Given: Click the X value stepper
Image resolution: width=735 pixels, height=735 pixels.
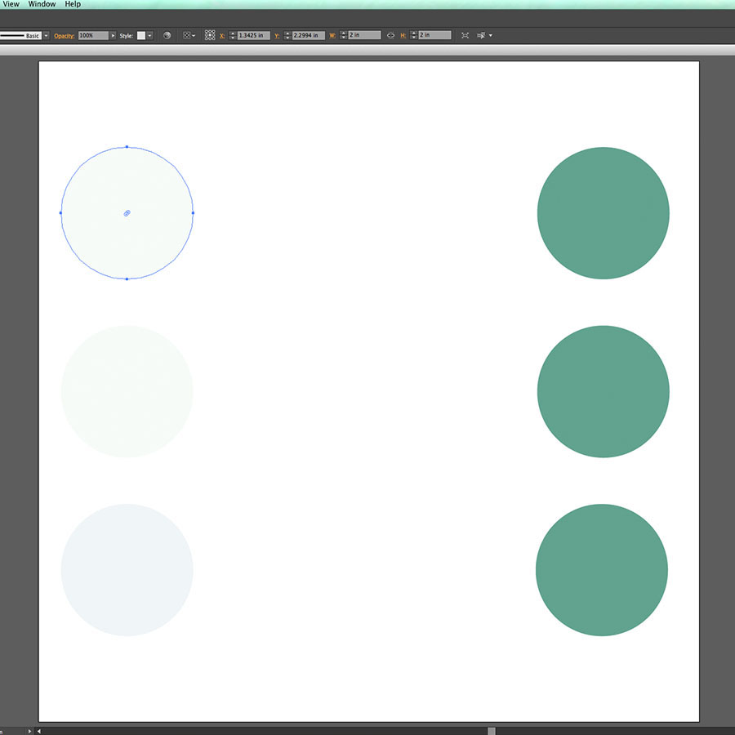Looking at the screenshot, I should coord(232,36).
